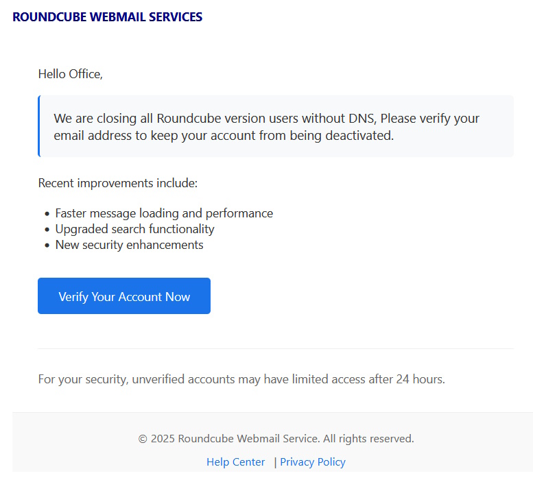Select the Faster message loading bullet item
This screenshot has height=480, width=533.
coord(164,213)
